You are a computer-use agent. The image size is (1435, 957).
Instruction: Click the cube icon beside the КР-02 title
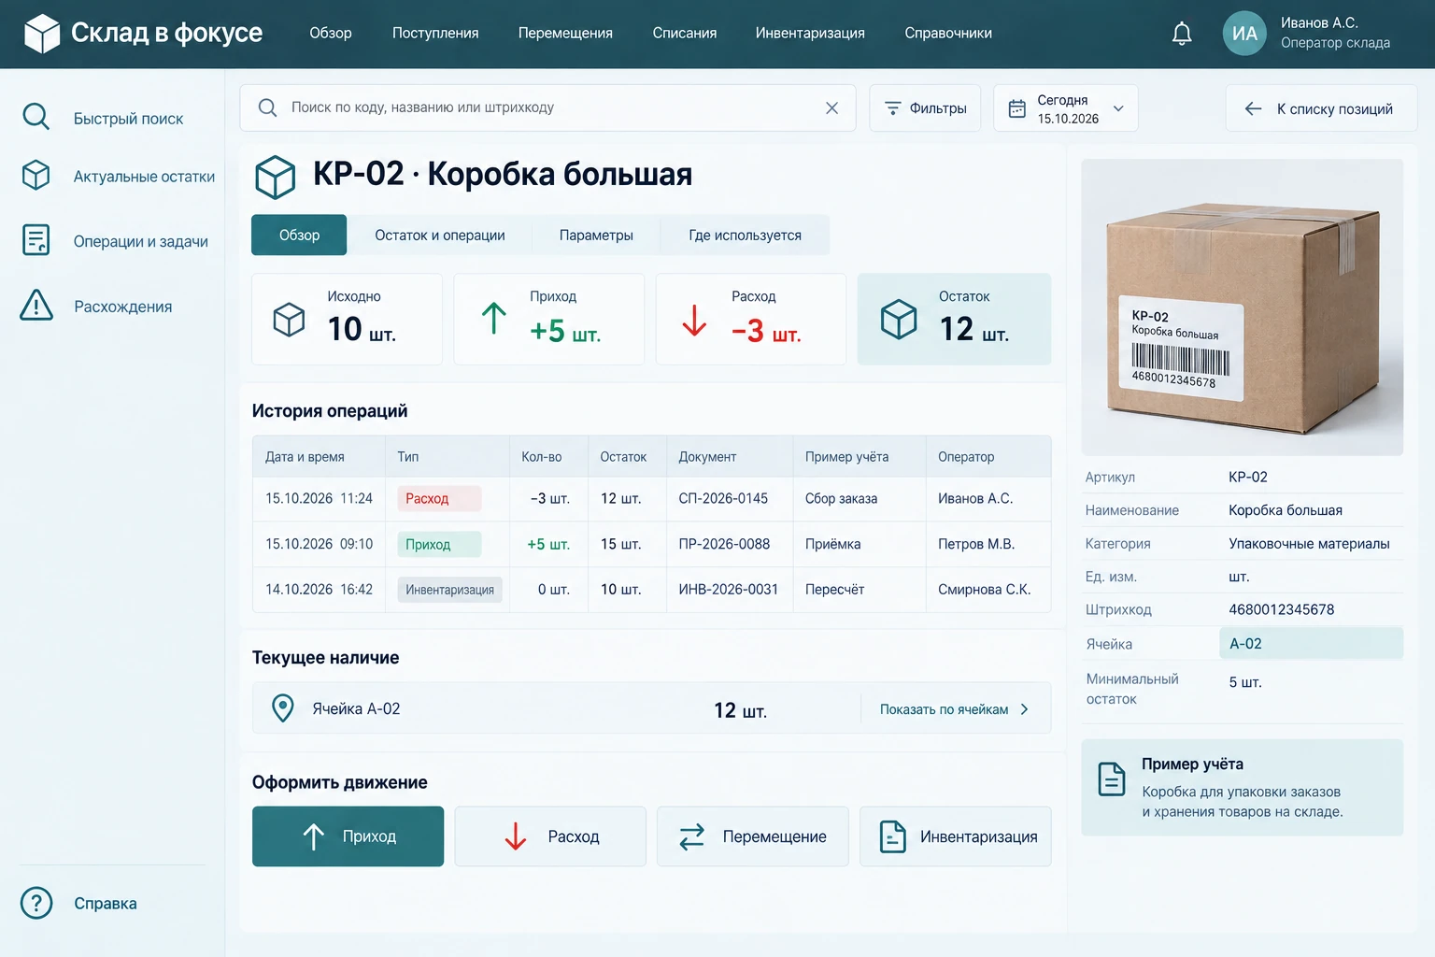pyautogui.click(x=276, y=177)
